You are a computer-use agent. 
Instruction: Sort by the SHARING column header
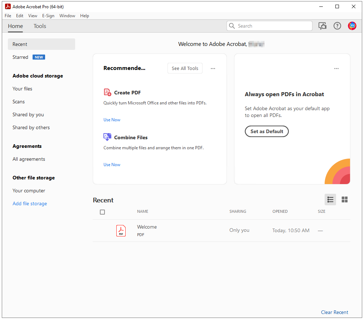pos(238,211)
